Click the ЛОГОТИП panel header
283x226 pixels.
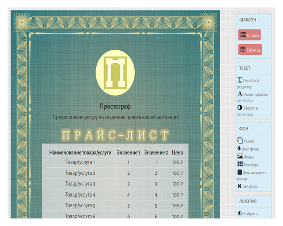tap(253, 201)
